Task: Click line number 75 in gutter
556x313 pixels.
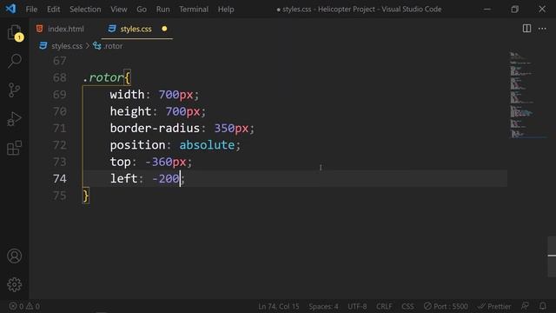Action: 60,196
